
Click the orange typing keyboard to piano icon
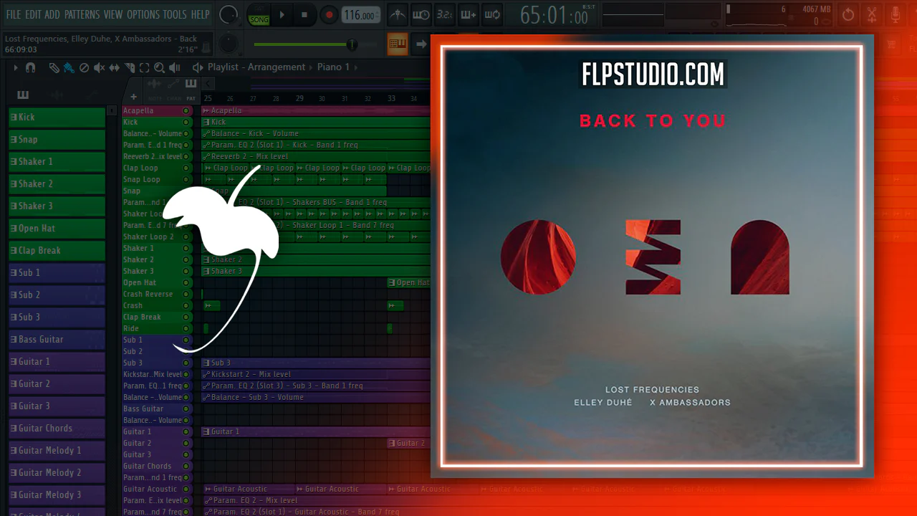(x=398, y=44)
